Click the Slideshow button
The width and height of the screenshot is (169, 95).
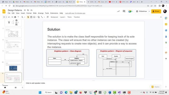coord(142,11)
